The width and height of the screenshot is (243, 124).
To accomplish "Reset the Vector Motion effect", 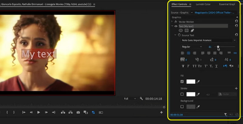I will (236, 21).
